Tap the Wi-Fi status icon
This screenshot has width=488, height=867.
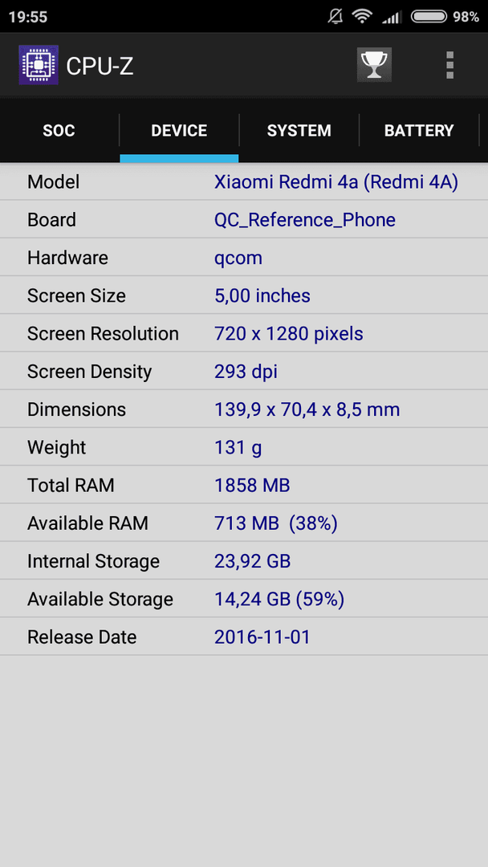click(x=362, y=17)
